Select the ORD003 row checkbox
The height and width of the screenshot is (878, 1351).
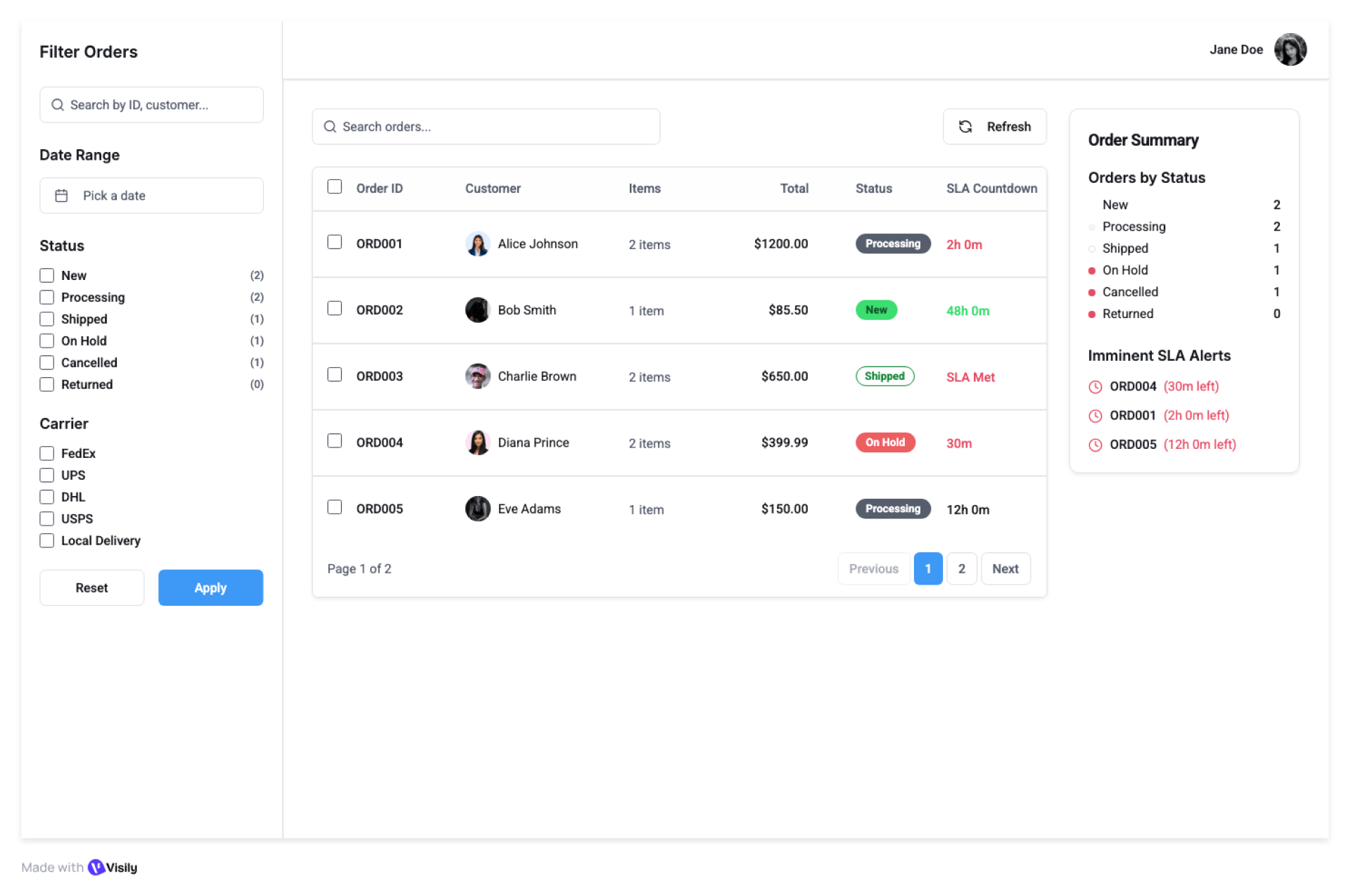pos(334,375)
